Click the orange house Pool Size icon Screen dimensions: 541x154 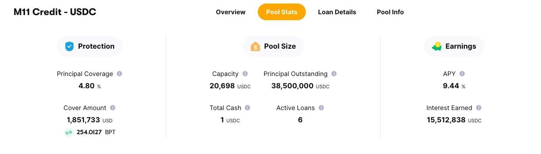255,46
